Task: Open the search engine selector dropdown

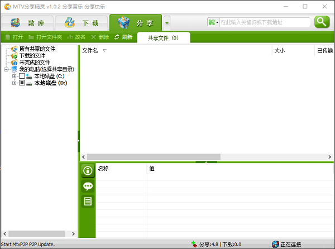Action: [213, 22]
